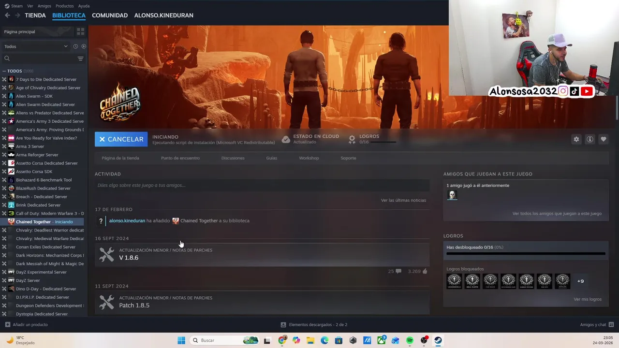The height and width of the screenshot is (348, 619).
Task: Click Underworld locked achievement icon
Action: 454,281
